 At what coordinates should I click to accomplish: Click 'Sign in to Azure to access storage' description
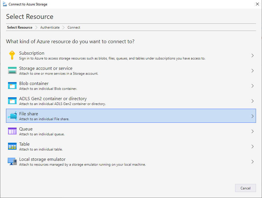click(x=112, y=58)
